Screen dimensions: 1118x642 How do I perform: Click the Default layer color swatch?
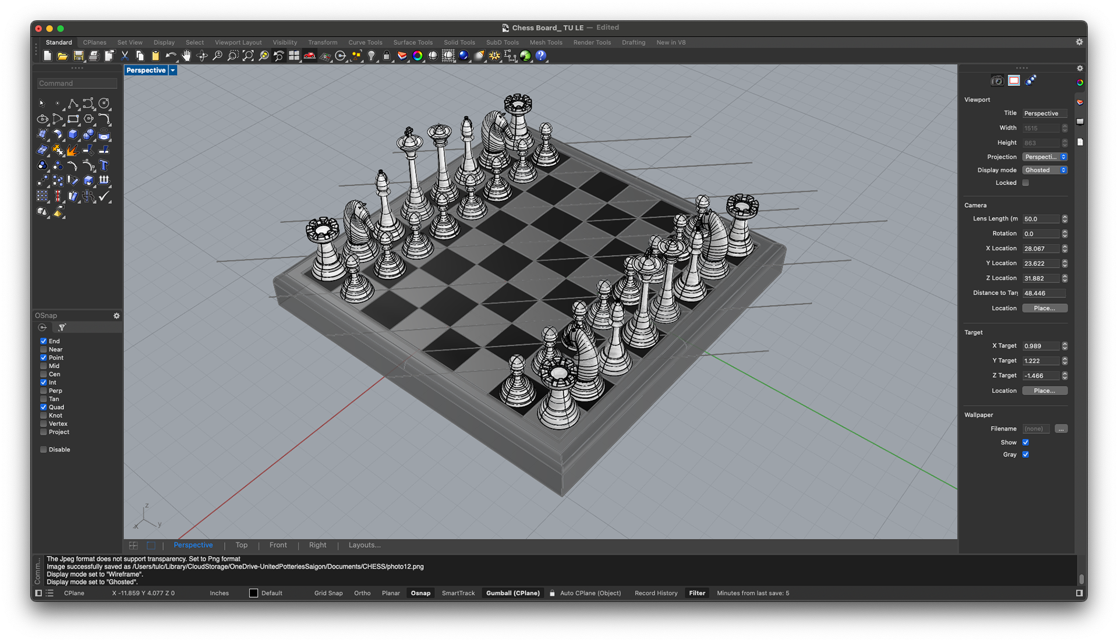point(253,593)
